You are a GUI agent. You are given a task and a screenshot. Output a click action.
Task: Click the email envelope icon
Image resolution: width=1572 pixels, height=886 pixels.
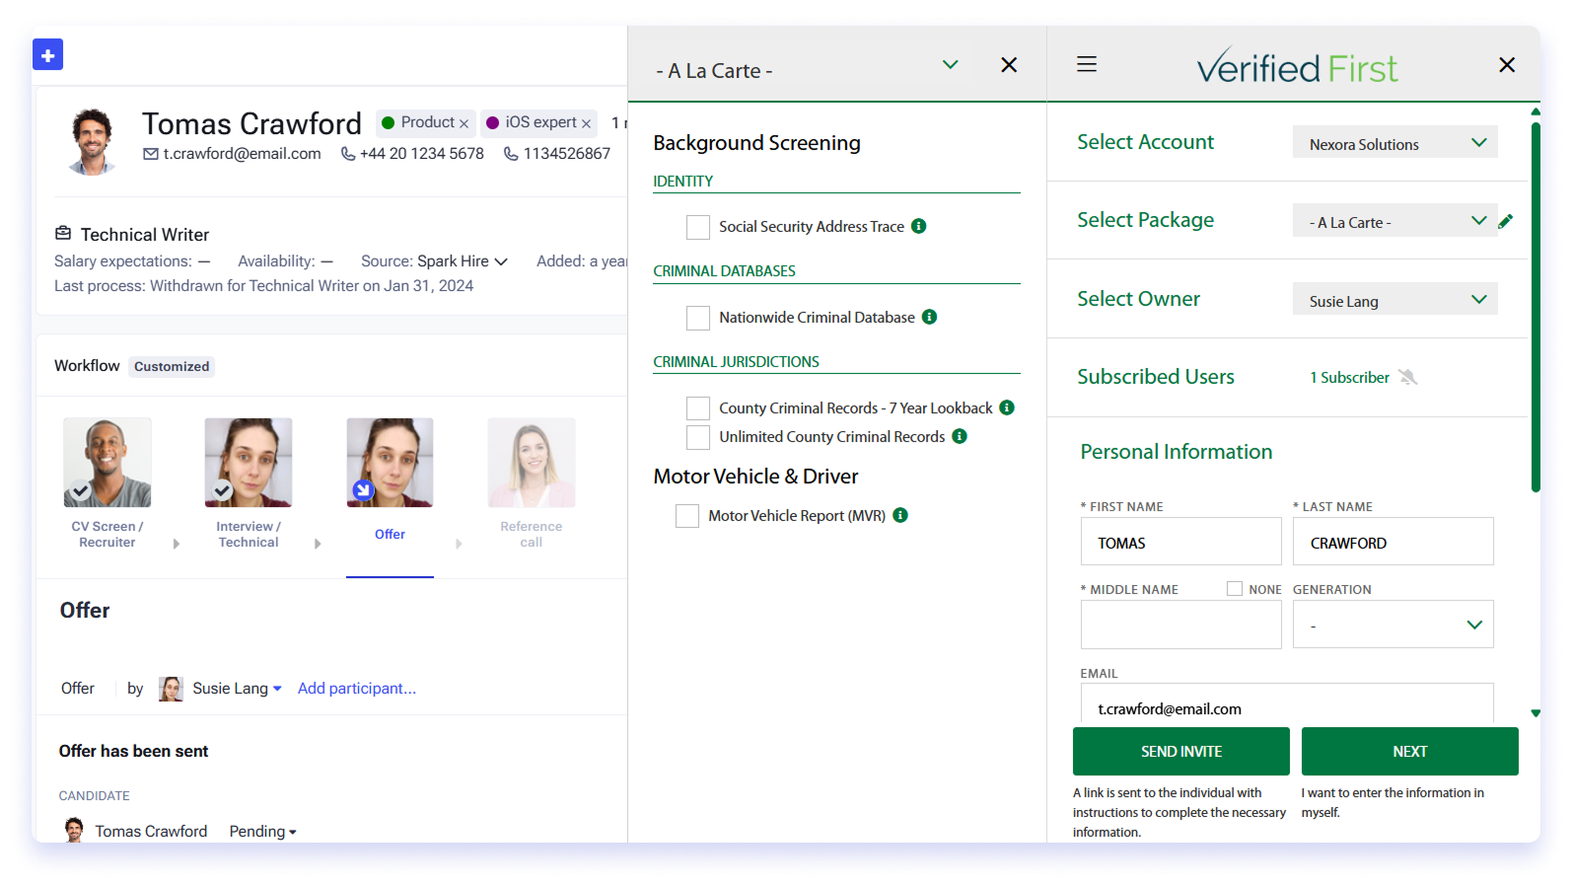pyautogui.click(x=151, y=154)
